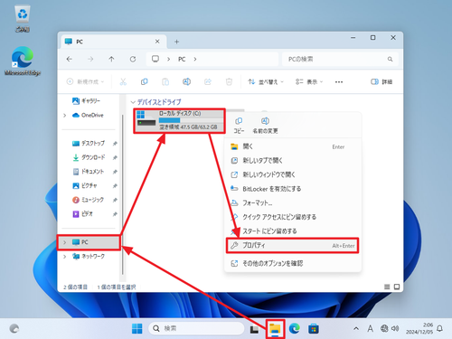452x339 pixels.
Task: Open 新規作成 dropdown
Action: coord(85,81)
